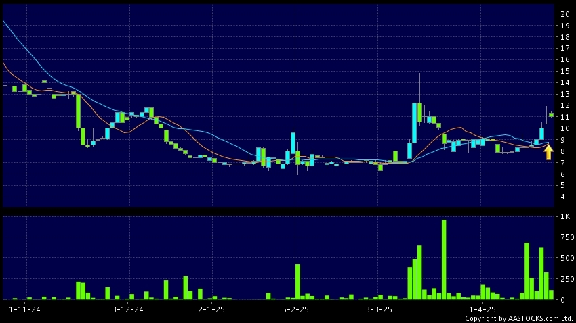
Task: Select the 7 price axis label
Action: point(562,163)
